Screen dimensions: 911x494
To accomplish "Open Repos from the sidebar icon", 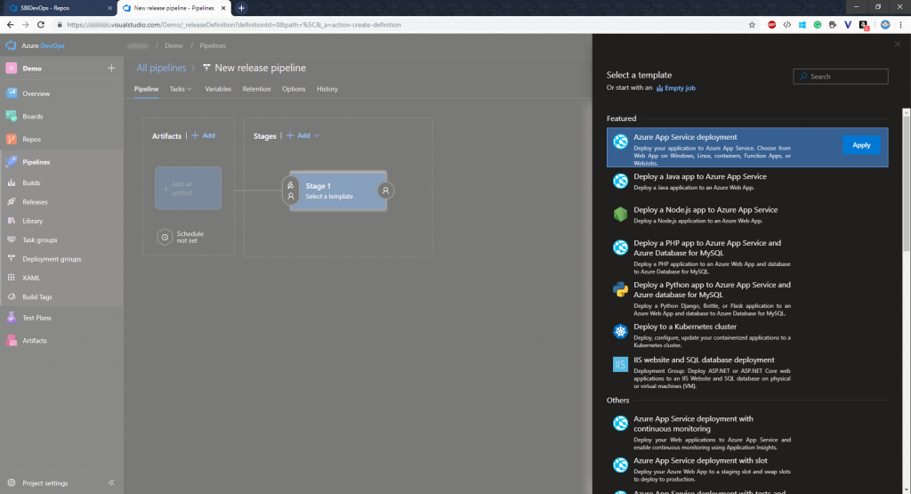I will coord(11,139).
